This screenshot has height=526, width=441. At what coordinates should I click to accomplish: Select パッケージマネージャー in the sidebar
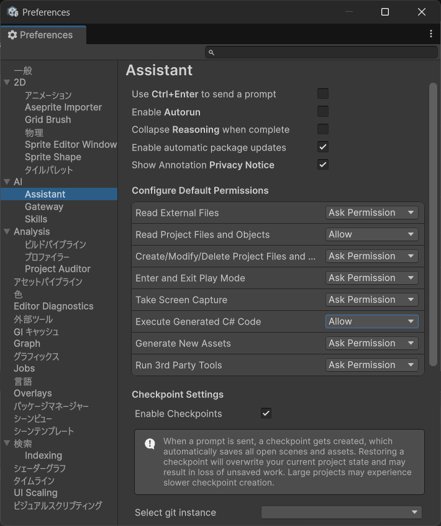[52, 406]
